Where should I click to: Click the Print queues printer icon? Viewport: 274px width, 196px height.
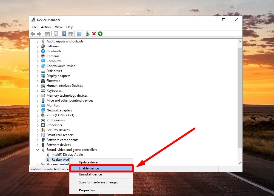(43, 120)
